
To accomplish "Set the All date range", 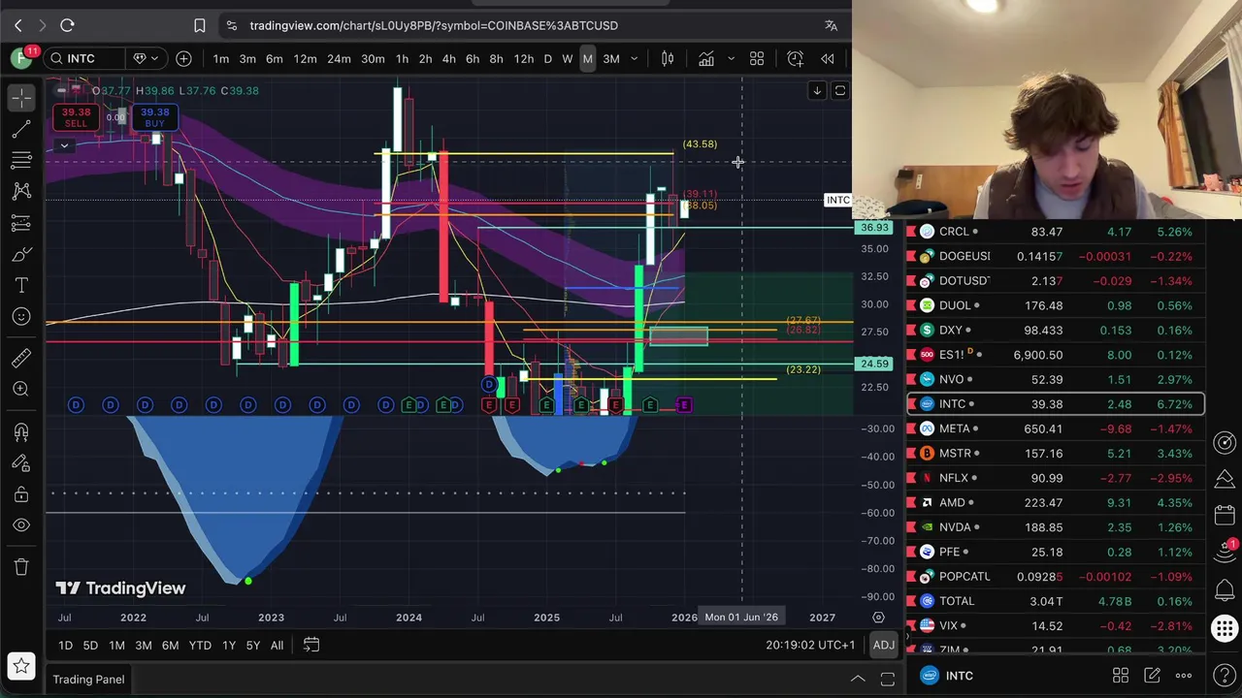I will tap(277, 646).
